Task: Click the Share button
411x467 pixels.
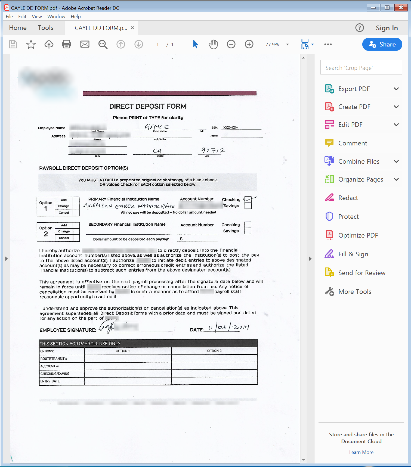Action: point(382,44)
